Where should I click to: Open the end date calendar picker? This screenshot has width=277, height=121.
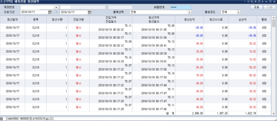[x=90, y=12]
